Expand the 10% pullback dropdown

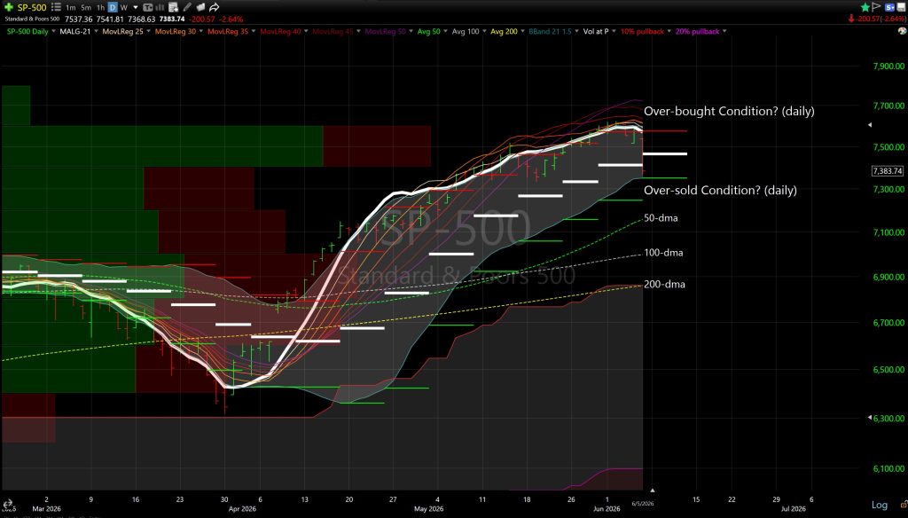point(669,31)
